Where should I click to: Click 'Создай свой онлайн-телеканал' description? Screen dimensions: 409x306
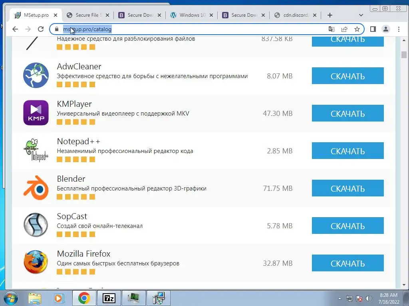(x=99, y=226)
